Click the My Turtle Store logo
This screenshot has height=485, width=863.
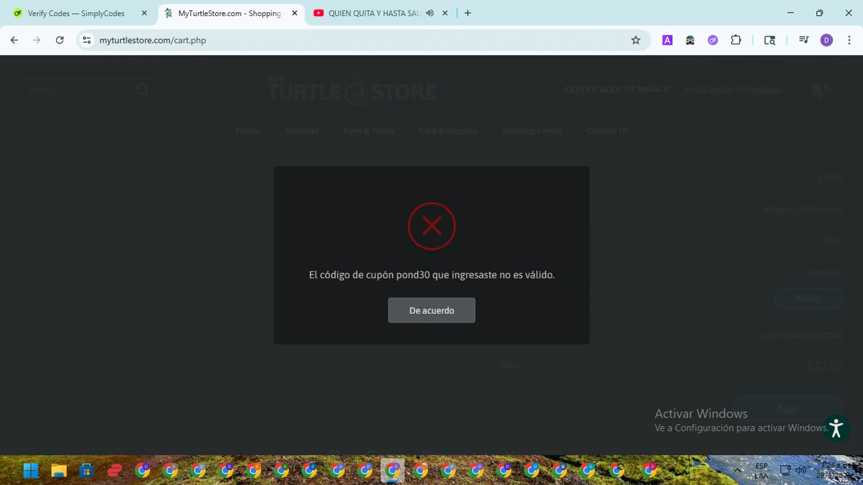[352, 90]
